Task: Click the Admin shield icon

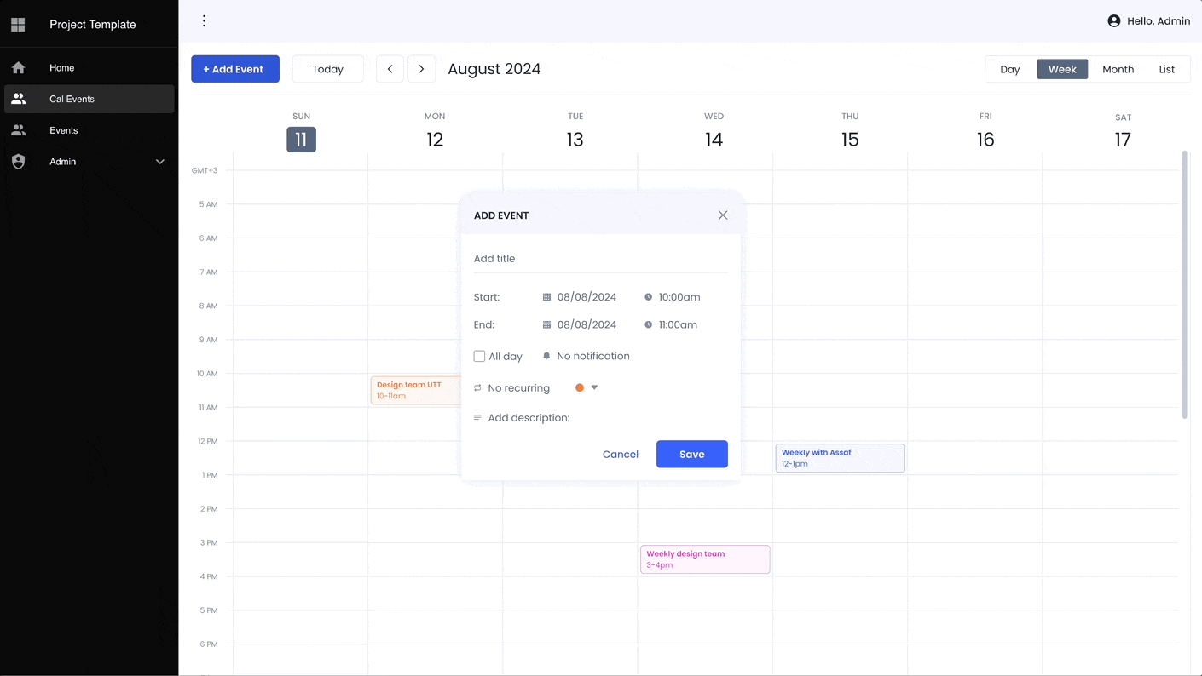Action: coord(18,162)
